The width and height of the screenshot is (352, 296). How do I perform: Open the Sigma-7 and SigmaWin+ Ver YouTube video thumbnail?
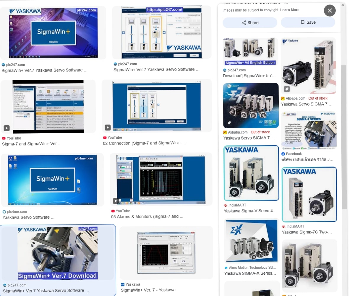pyautogui.click(x=48, y=106)
